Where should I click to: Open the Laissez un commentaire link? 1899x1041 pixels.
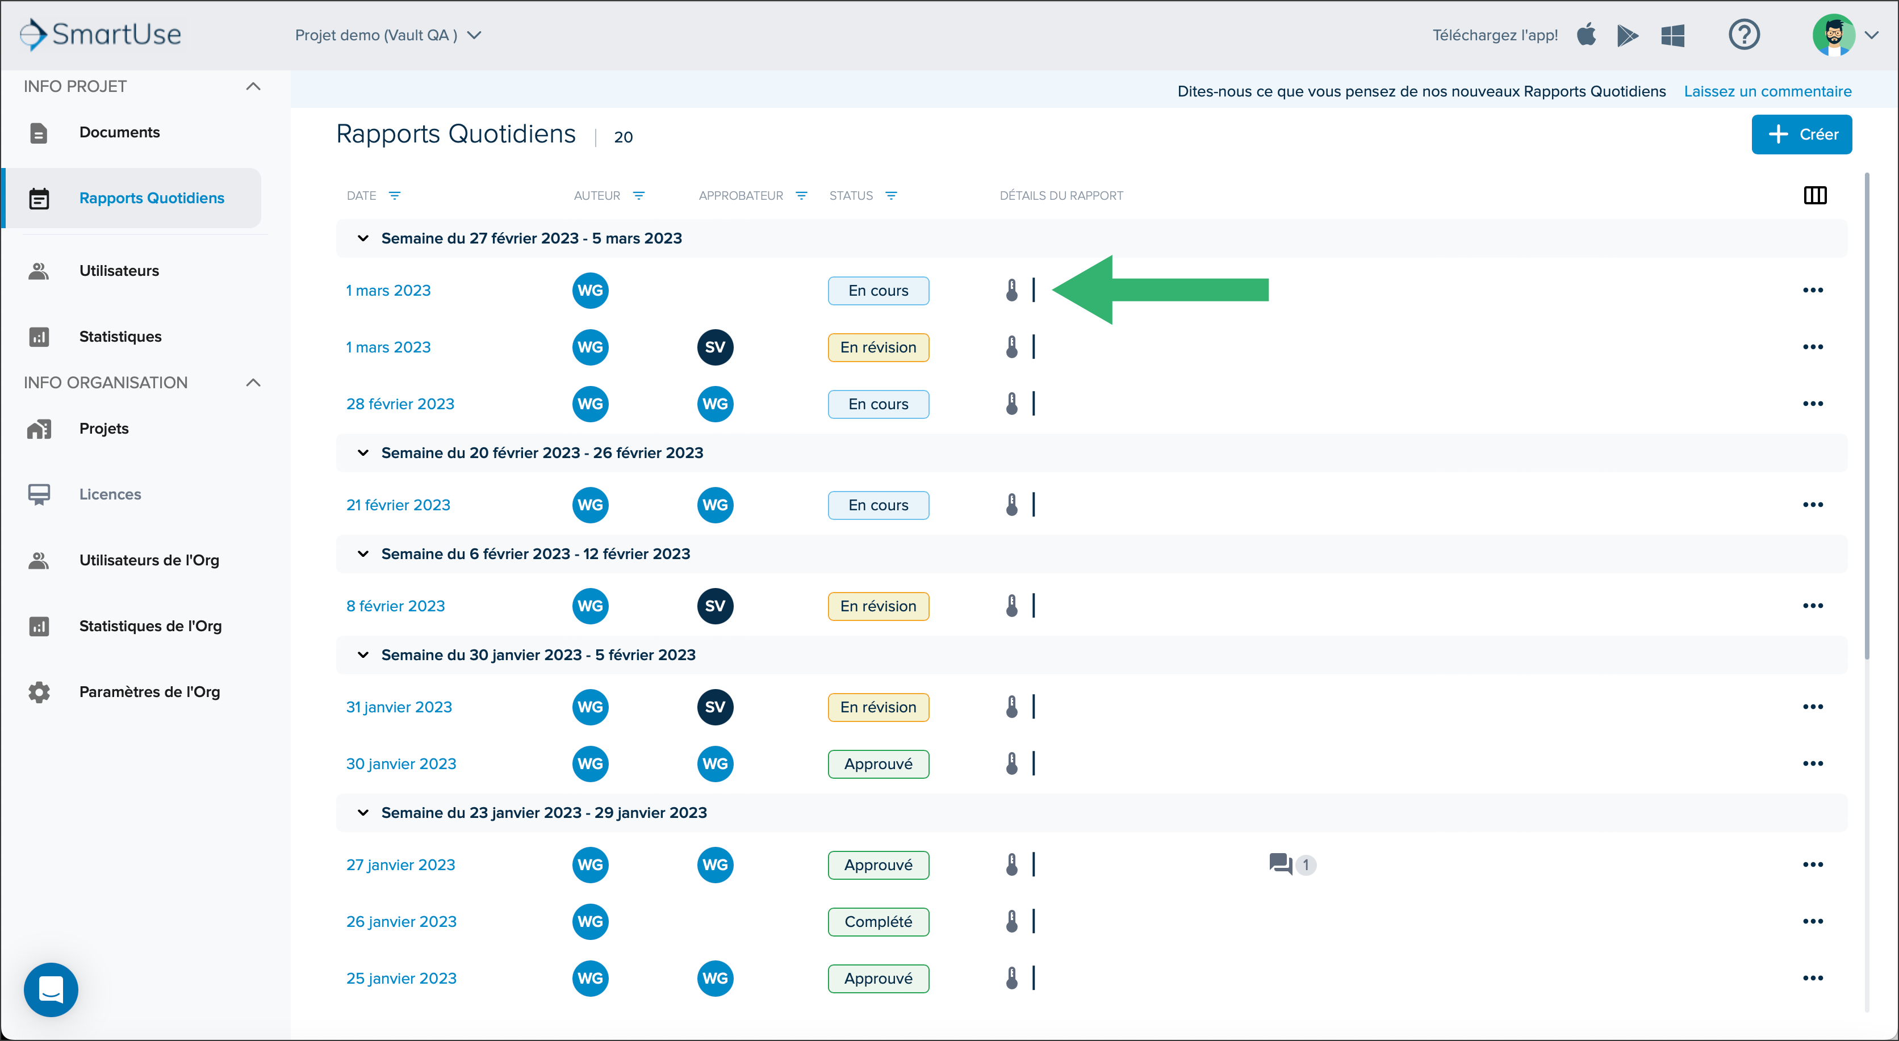pos(1767,91)
